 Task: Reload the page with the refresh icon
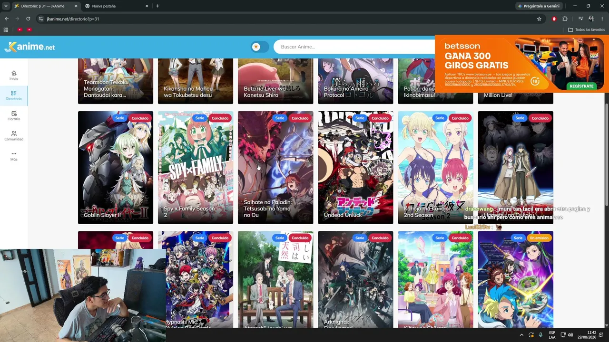tap(28, 19)
